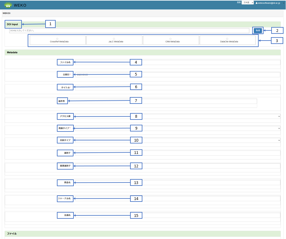Screen dimensions: 286x239
Task: Select the CrossRef MetaData radio button
Action: pyautogui.click(x=58, y=39)
